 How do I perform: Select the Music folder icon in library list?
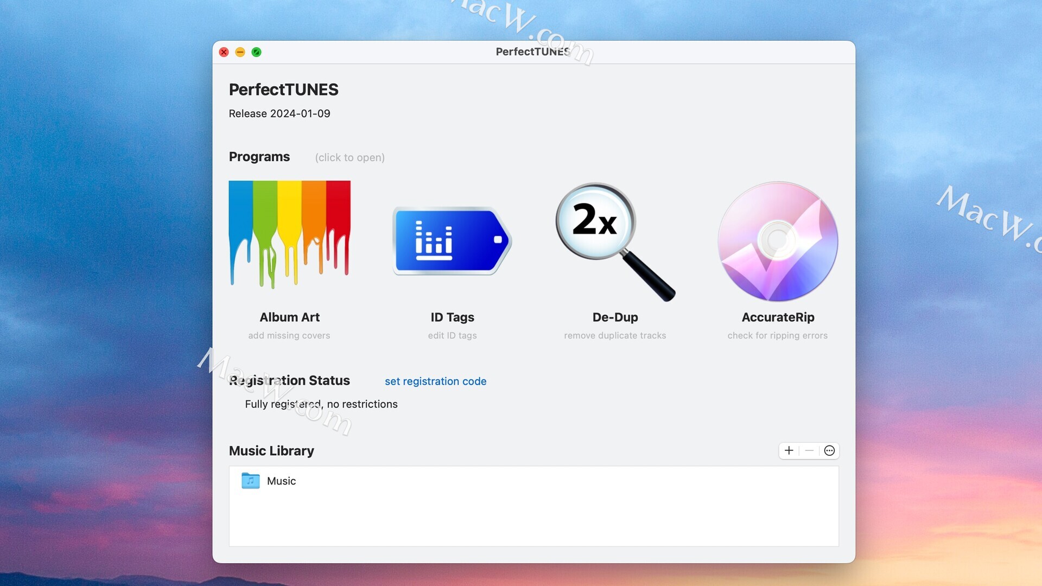(250, 480)
